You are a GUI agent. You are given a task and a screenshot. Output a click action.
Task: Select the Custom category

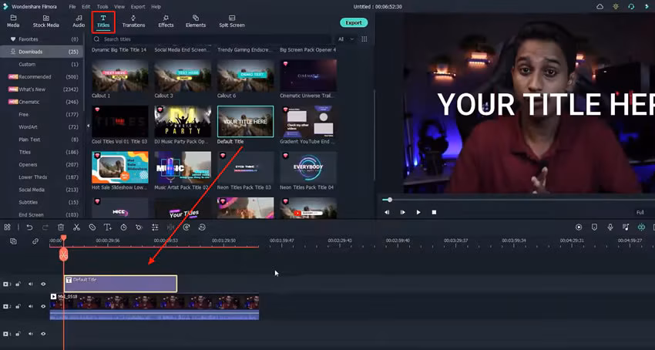pos(42,64)
